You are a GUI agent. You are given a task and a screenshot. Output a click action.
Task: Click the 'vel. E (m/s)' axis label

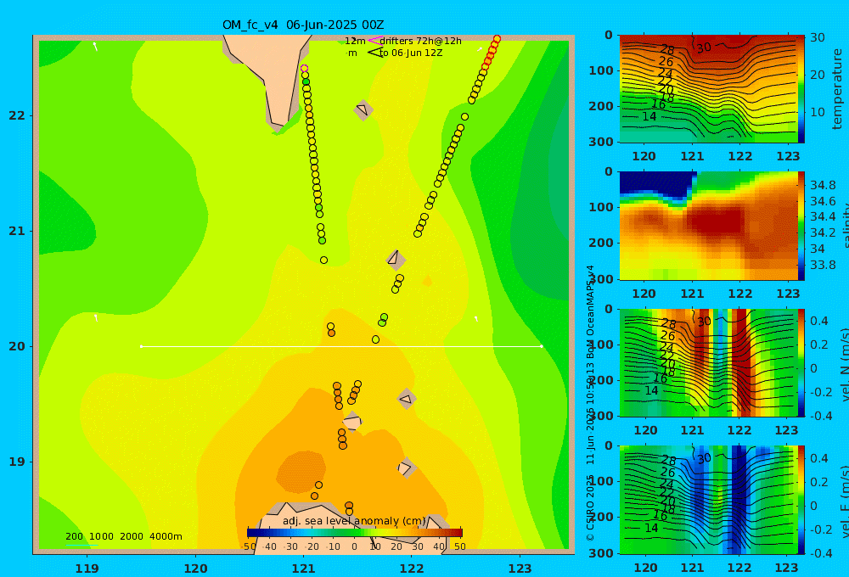pos(845,501)
